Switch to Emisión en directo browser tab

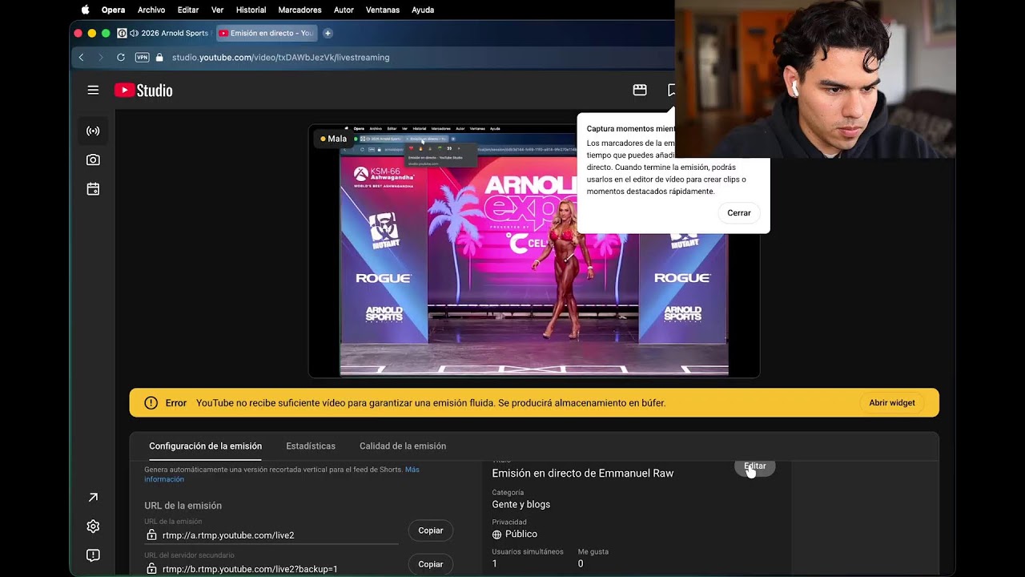click(x=266, y=34)
